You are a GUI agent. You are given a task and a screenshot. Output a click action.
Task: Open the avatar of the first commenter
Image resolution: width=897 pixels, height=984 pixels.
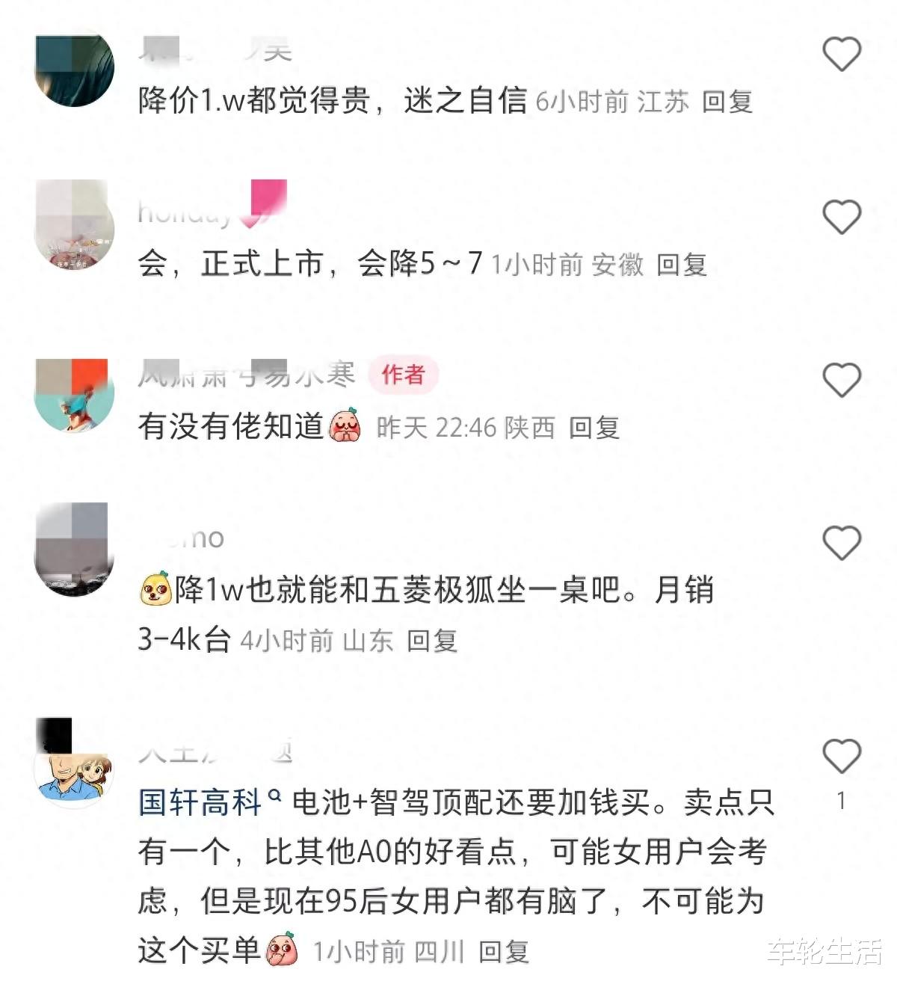74,67
